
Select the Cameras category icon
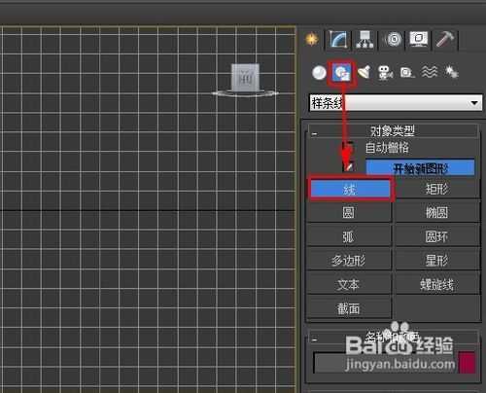[386, 72]
